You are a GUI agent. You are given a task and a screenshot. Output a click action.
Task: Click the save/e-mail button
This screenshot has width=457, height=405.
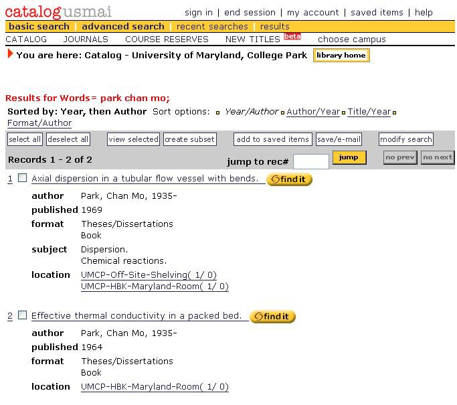339,139
